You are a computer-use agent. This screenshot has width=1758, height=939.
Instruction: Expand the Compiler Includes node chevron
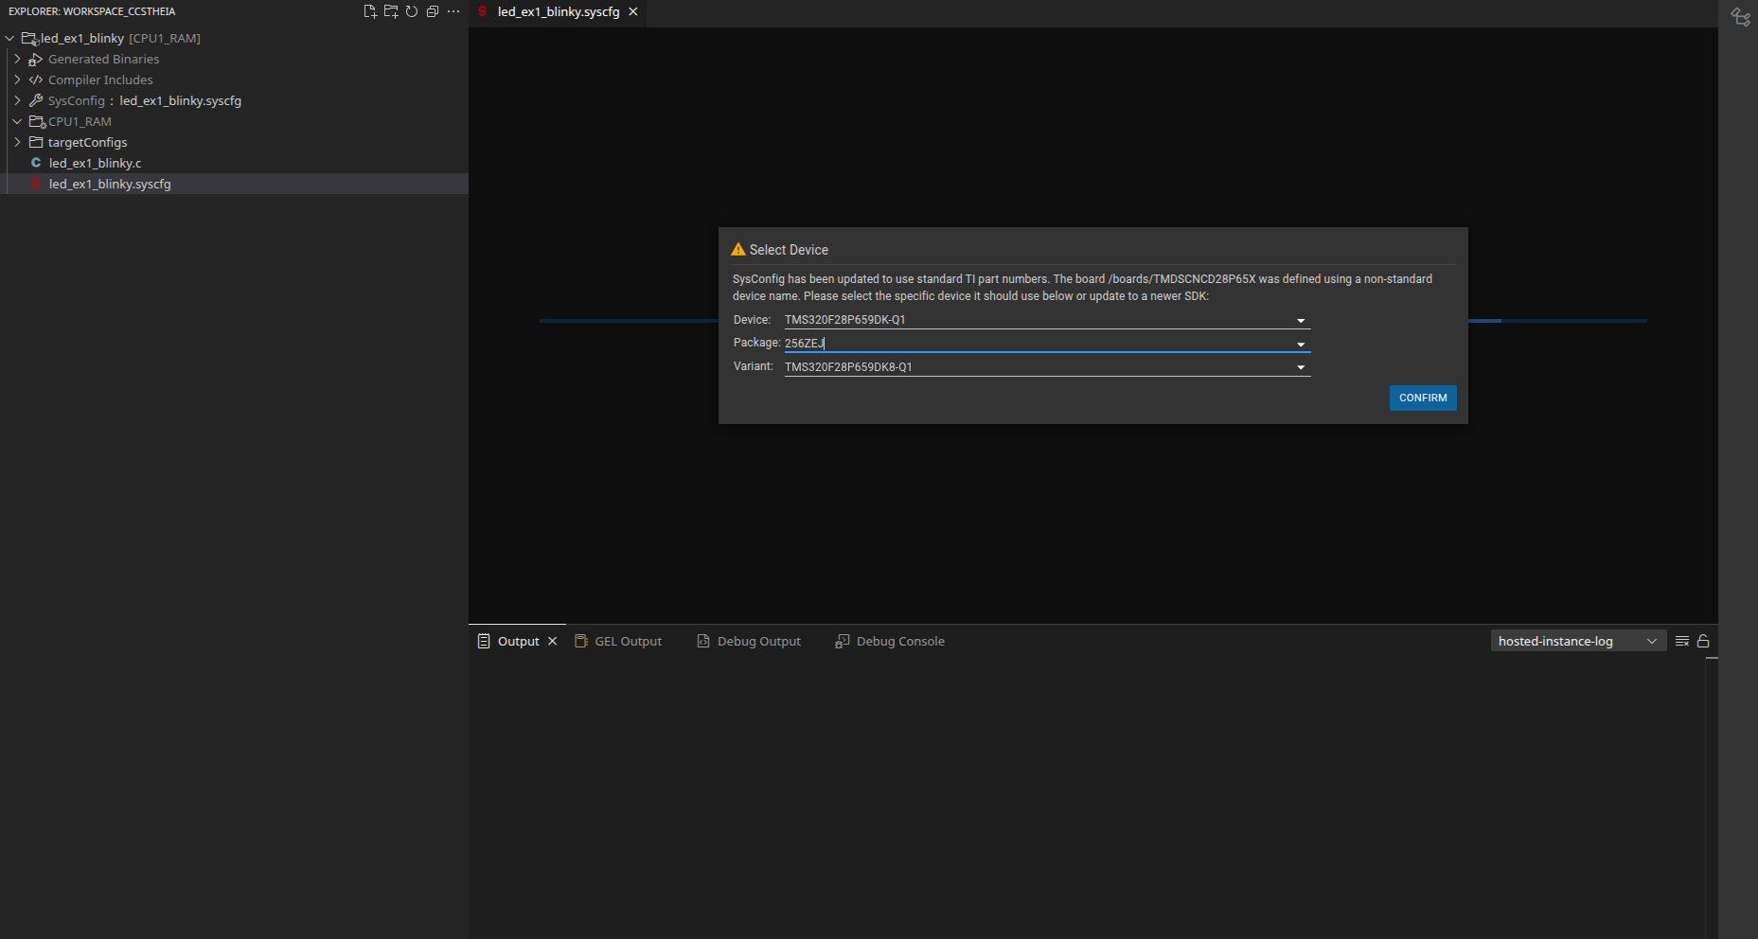pyautogui.click(x=18, y=80)
